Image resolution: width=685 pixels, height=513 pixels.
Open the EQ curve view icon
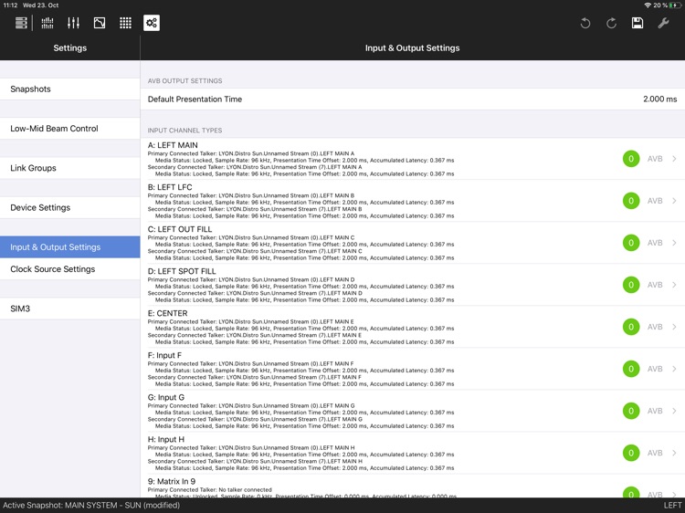click(100, 23)
